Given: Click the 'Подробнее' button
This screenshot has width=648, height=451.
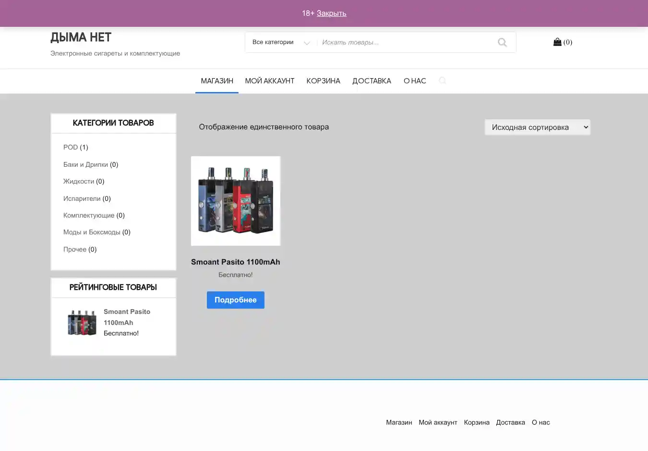Looking at the screenshot, I should (235, 300).
